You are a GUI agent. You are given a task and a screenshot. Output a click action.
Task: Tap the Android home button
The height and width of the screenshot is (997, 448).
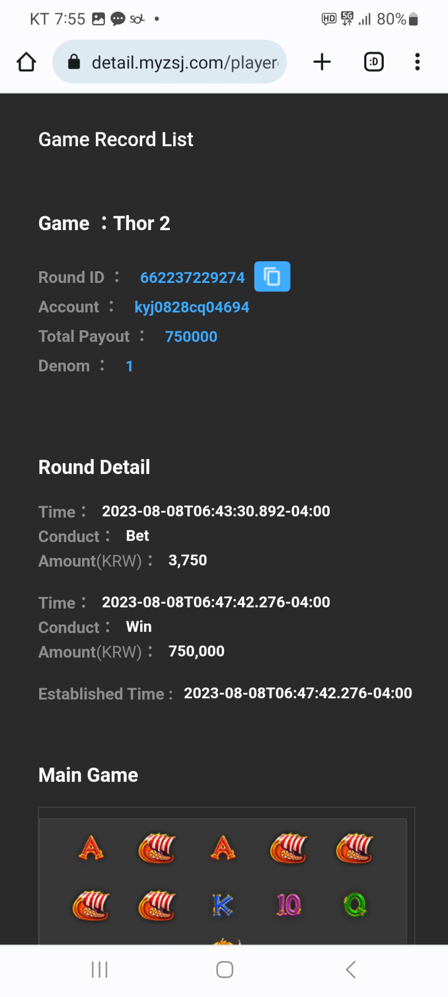coord(225,970)
